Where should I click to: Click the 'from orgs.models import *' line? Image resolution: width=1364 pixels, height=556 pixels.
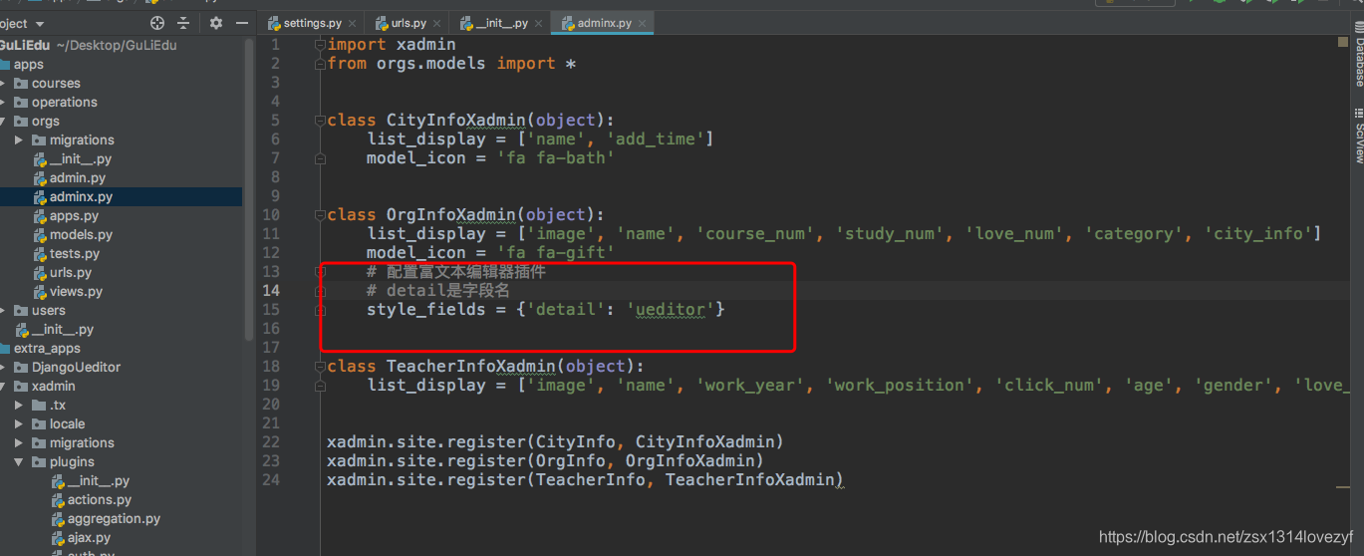451,63
